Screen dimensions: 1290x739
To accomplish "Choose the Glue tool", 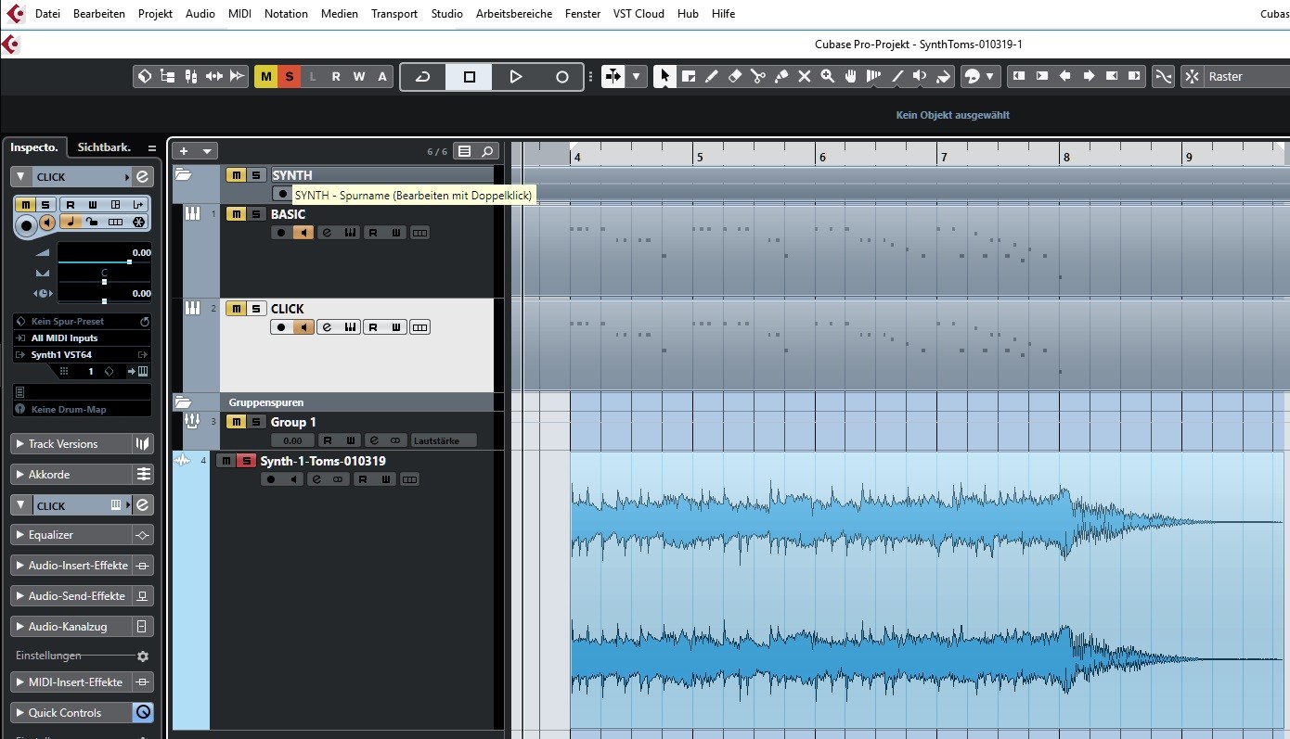I will (x=781, y=77).
